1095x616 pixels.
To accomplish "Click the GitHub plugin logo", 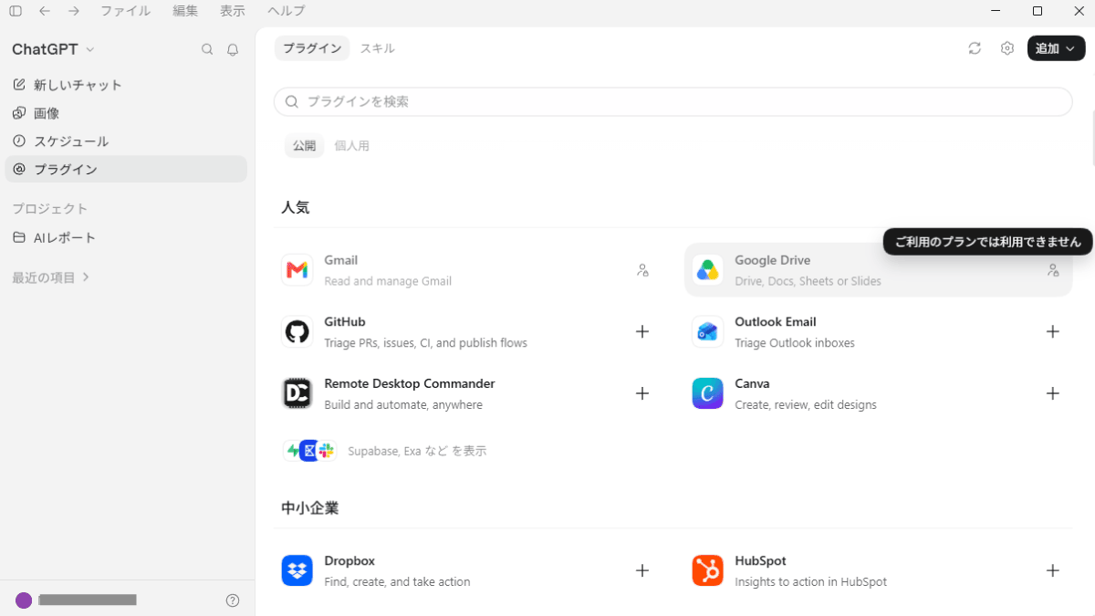I will pos(297,332).
